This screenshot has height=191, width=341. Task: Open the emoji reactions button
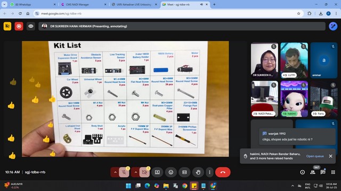pos(171,172)
